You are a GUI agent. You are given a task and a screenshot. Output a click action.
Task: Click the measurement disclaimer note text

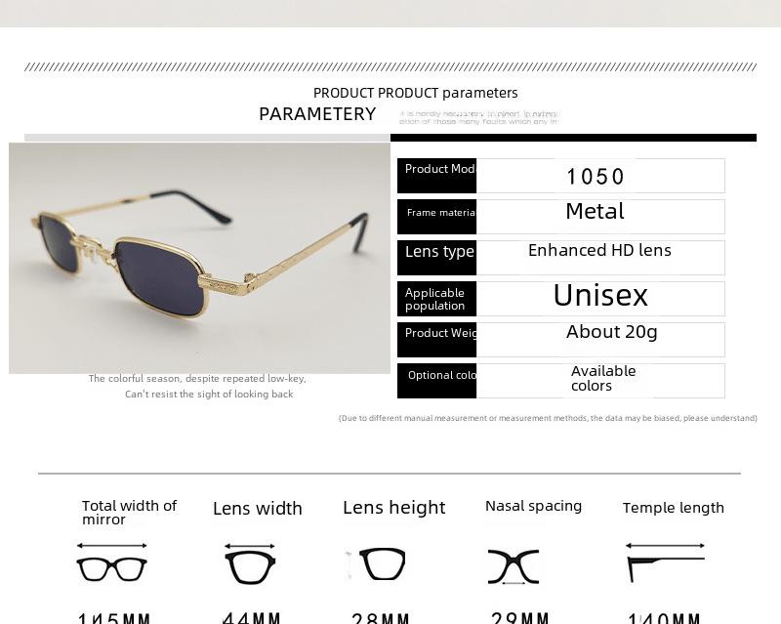pyautogui.click(x=548, y=418)
